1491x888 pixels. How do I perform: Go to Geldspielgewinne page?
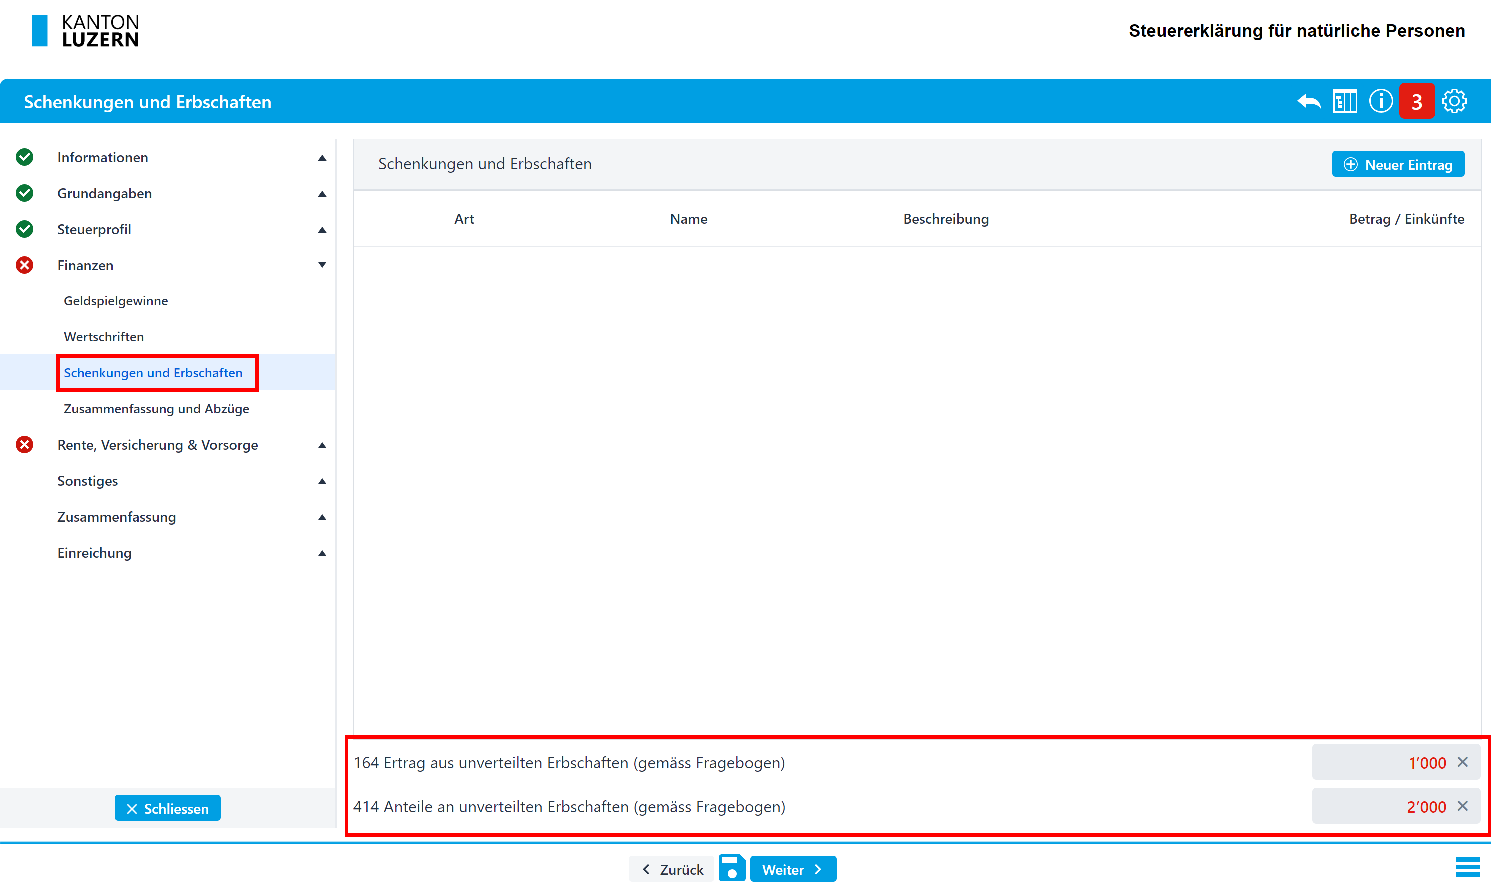pos(115,301)
